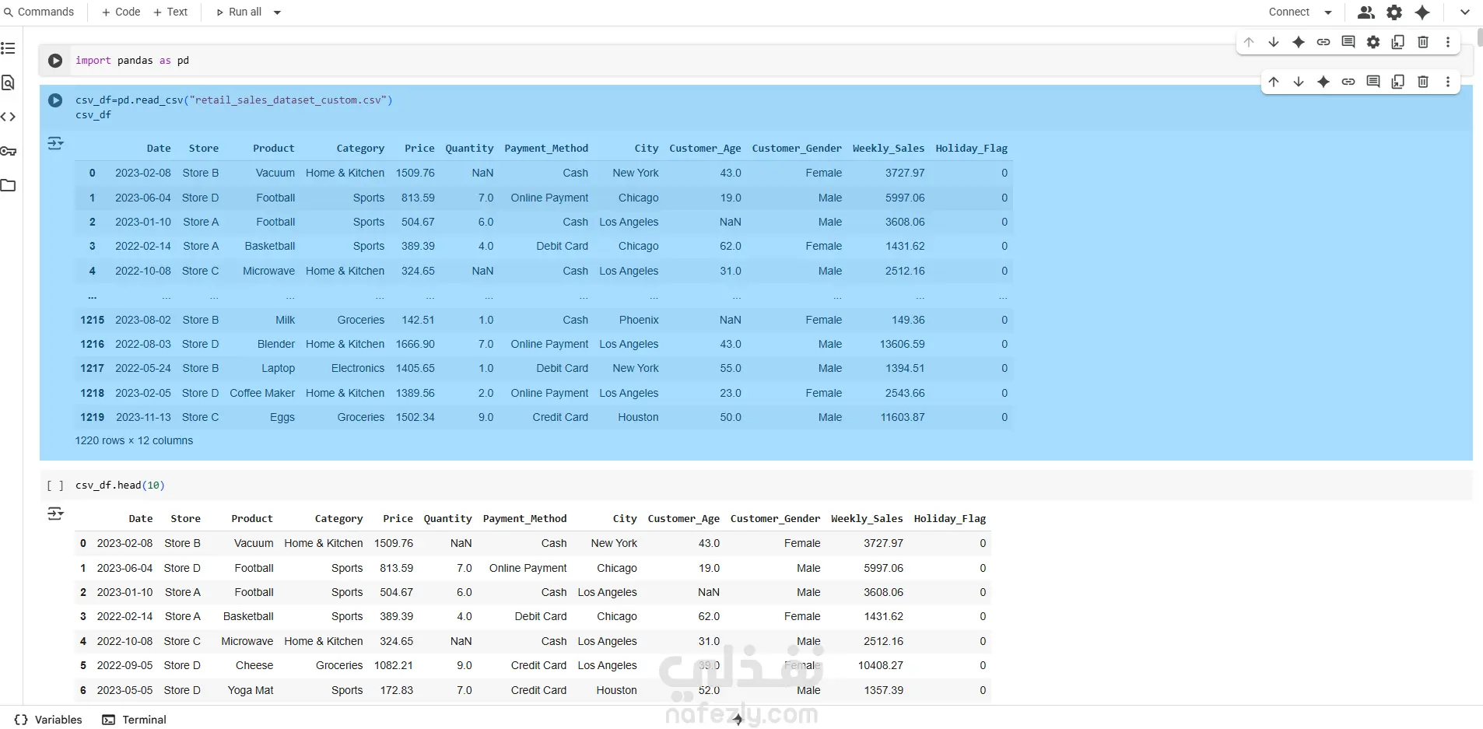
Task: Move the selected cell down
Action: [x=1299, y=82]
